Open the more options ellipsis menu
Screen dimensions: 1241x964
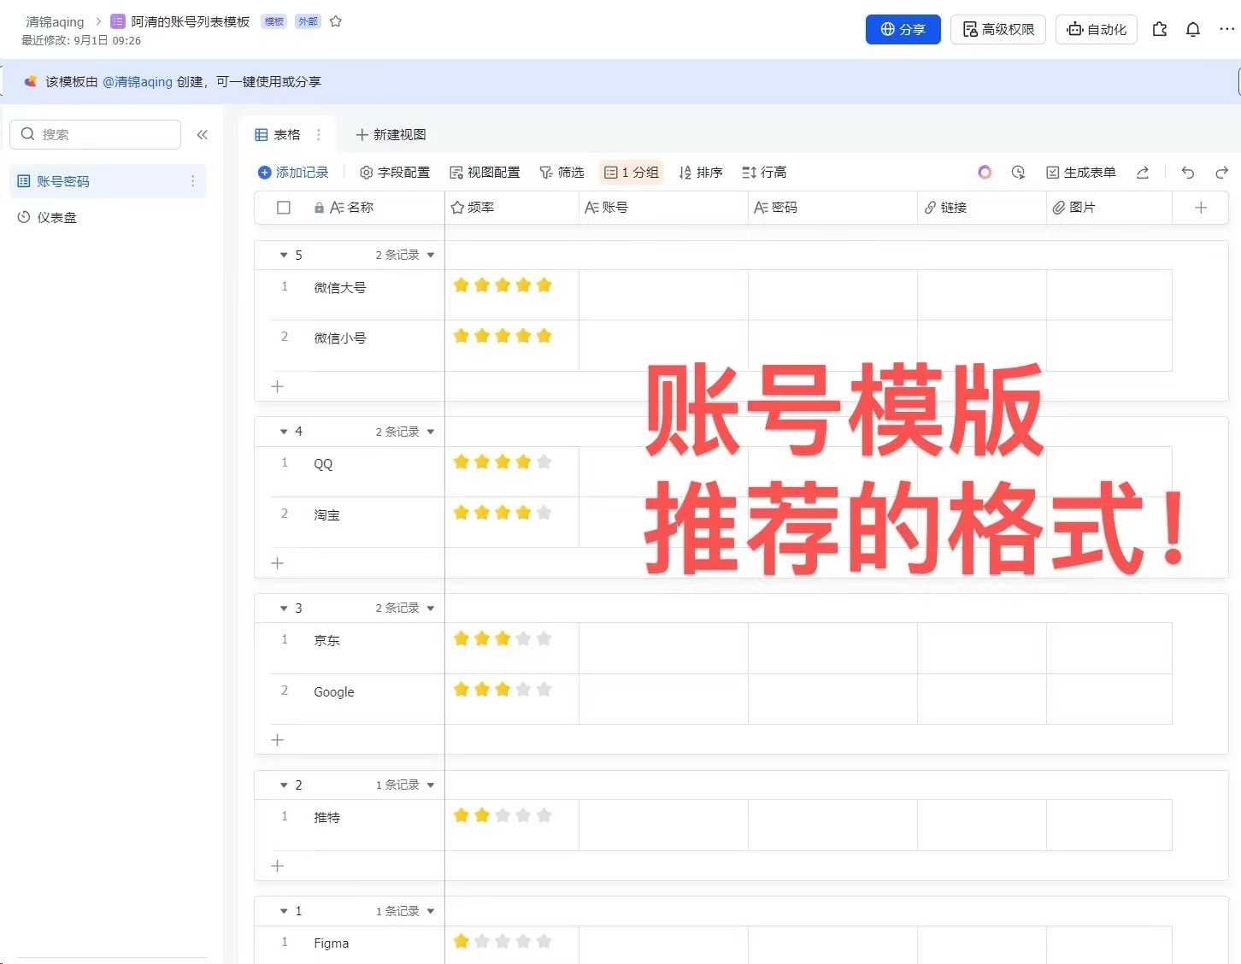[x=1226, y=29]
